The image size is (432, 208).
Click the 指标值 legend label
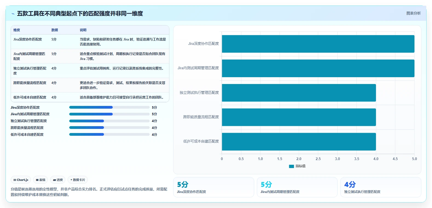(x=300, y=166)
